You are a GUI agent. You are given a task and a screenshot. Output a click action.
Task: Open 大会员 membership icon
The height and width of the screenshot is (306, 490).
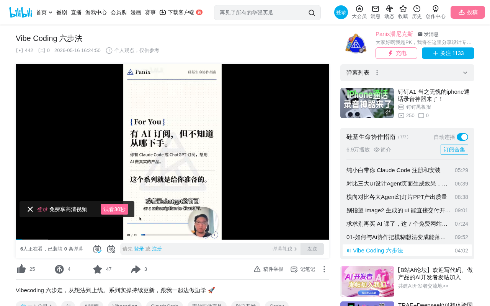[359, 12]
